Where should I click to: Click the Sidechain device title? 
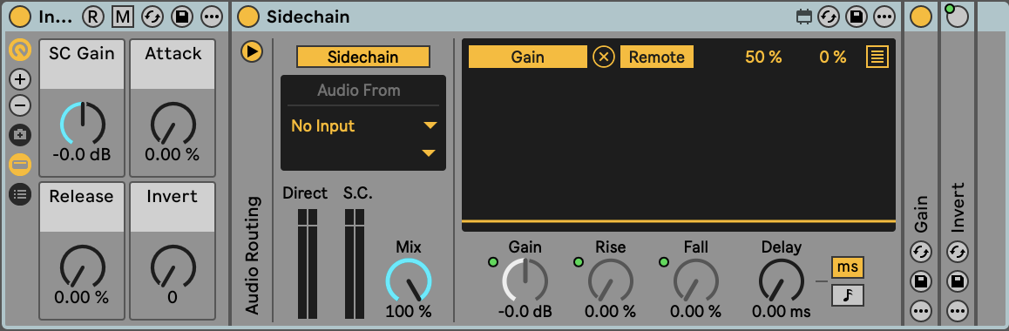(308, 17)
